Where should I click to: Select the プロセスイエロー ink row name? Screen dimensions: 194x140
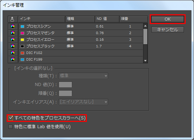(x=40, y=40)
